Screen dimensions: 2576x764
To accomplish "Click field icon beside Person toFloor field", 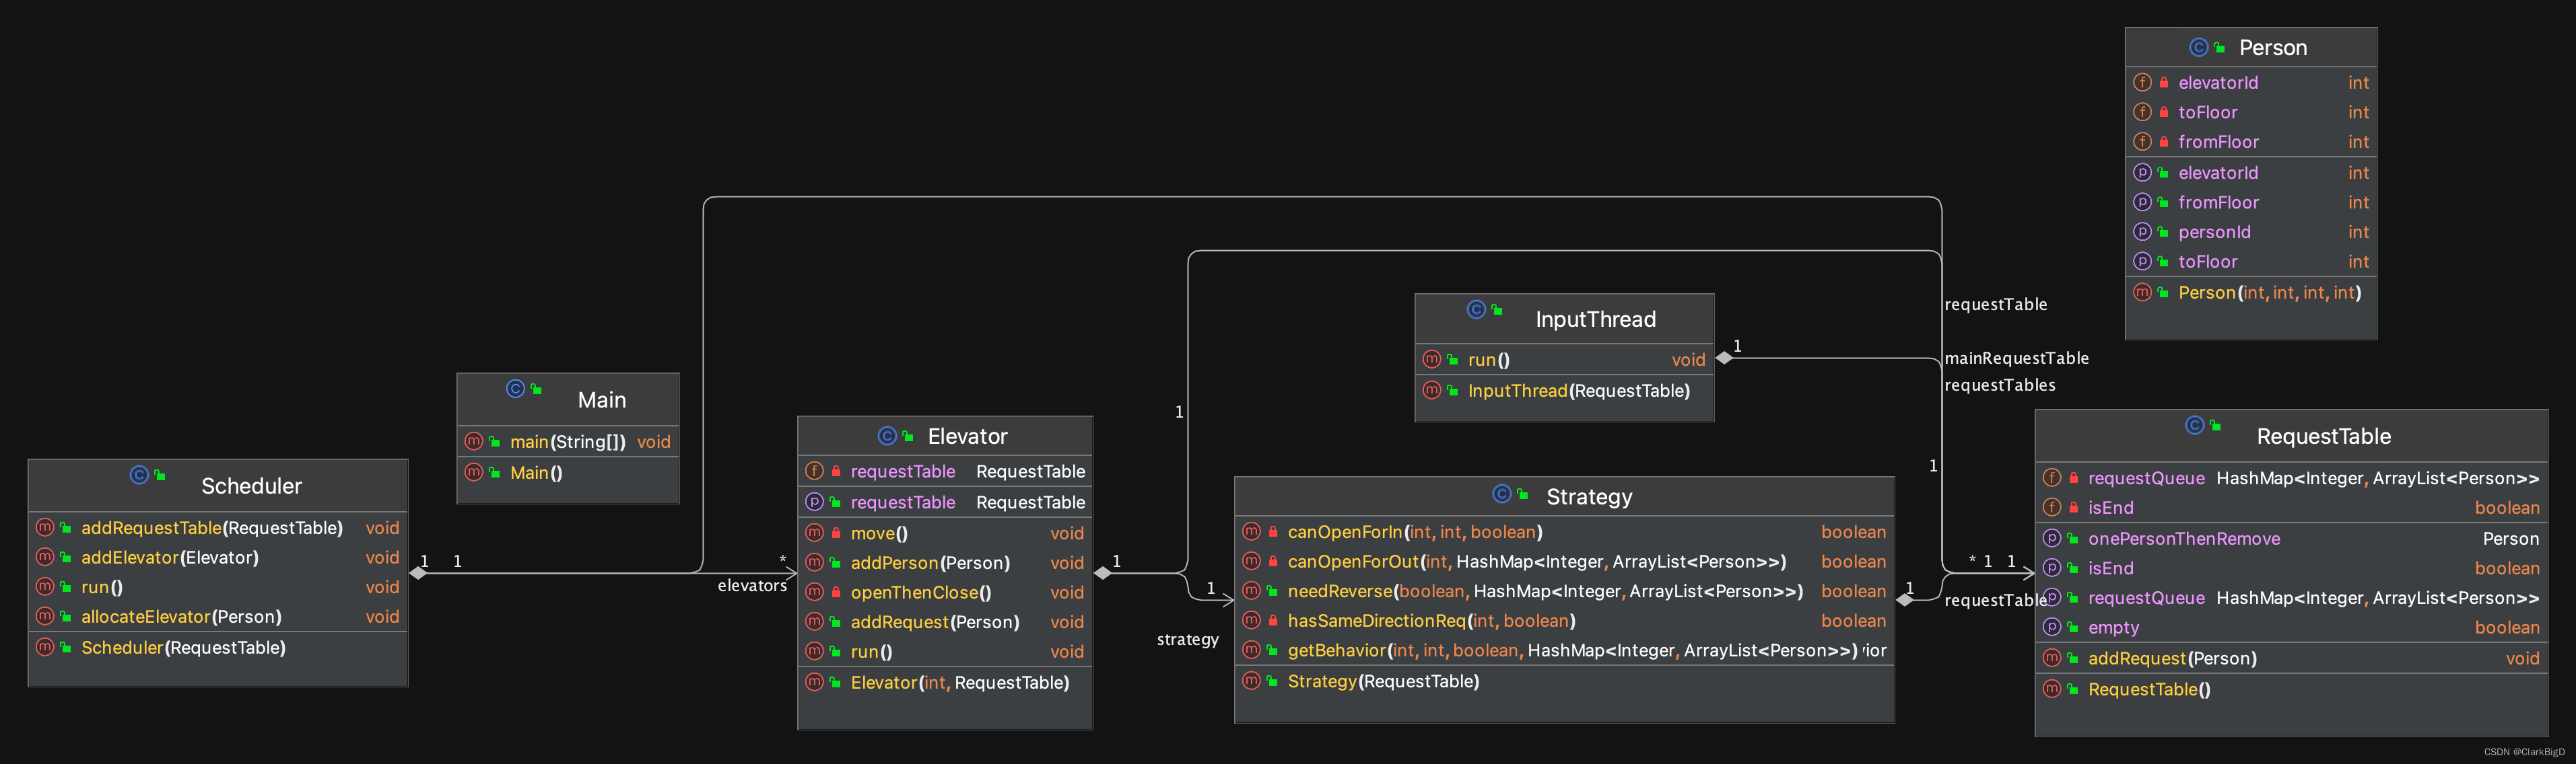I will pyautogui.click(x=2142, y=112).
